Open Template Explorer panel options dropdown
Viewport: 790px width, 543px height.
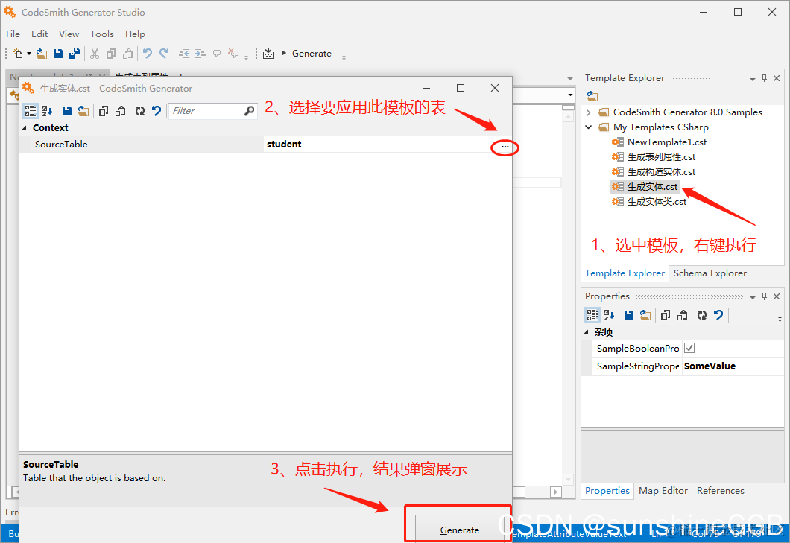tap(752, 79)
